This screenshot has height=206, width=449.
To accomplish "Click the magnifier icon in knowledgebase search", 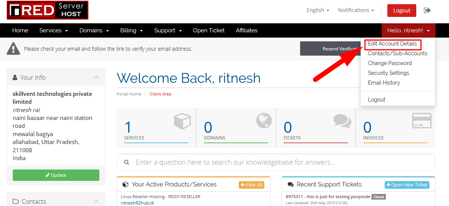I will click(x=126, y=162).
